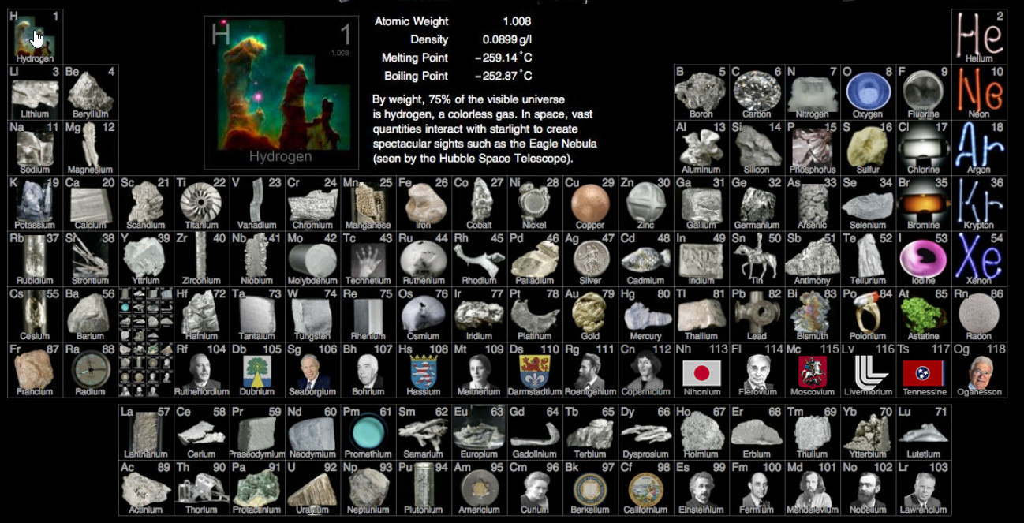Select the Carbon element tile
This screenshot has height=523, width=1024.
coord(757,92)
